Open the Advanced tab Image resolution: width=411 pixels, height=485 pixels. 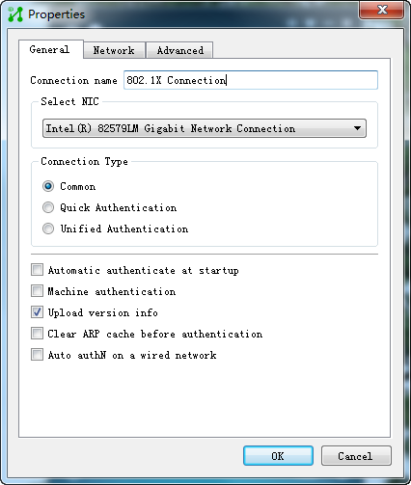click(x=179, y=50)
